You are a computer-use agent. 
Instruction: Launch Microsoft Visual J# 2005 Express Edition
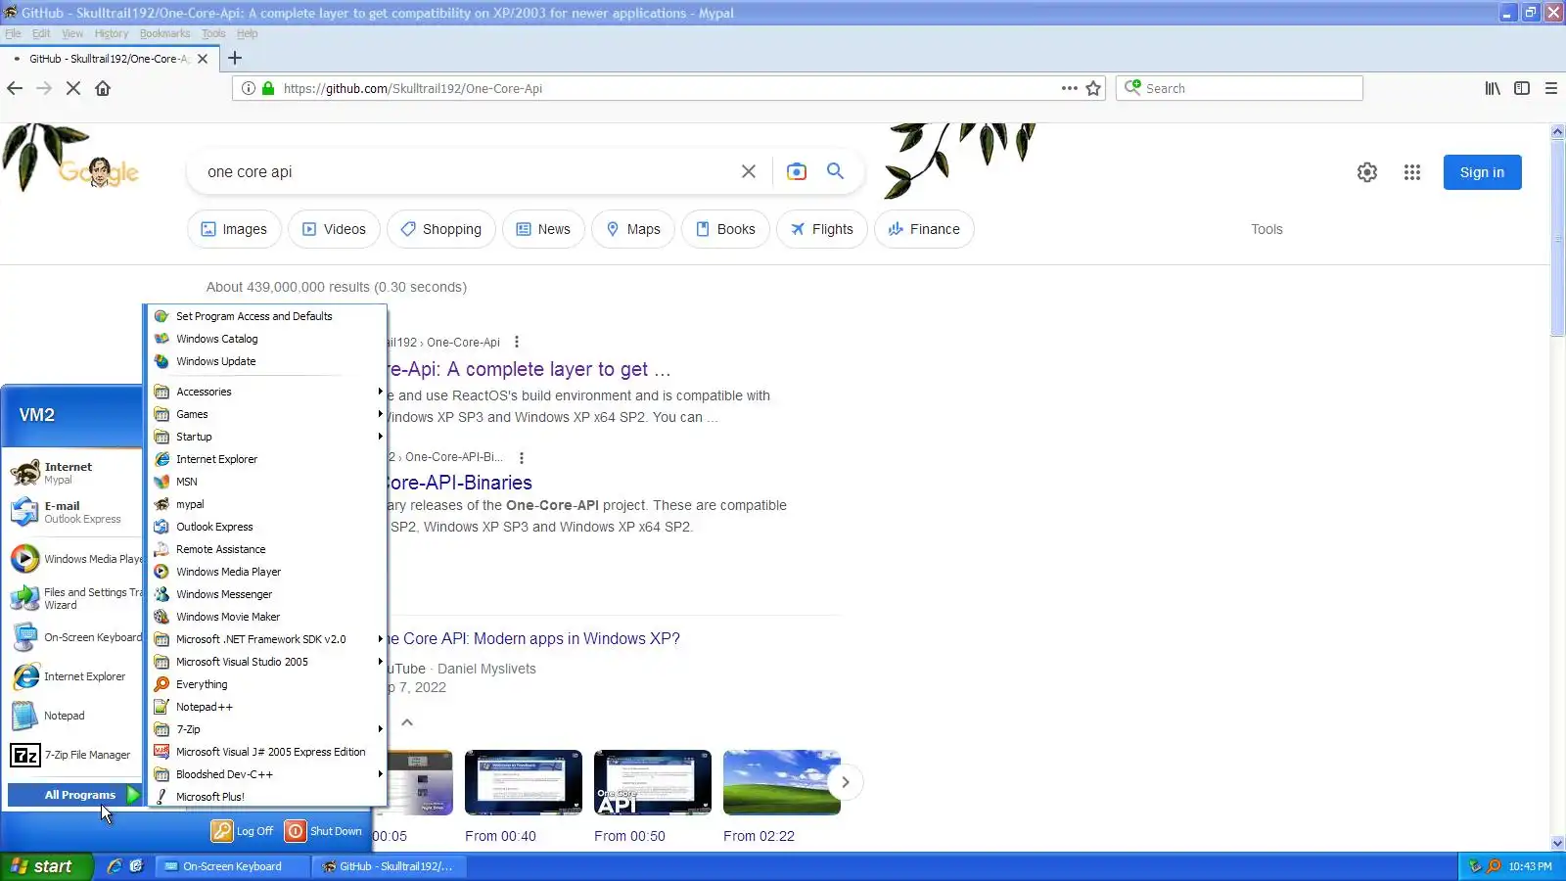266,752
